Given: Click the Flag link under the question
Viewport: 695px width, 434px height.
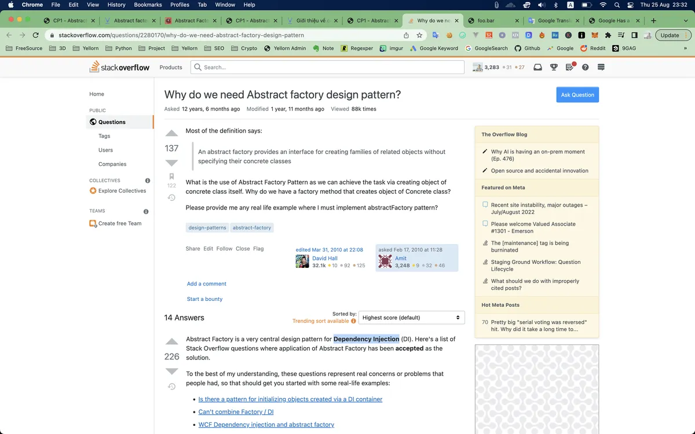Looking at the screenshot, I should point(258,249).
